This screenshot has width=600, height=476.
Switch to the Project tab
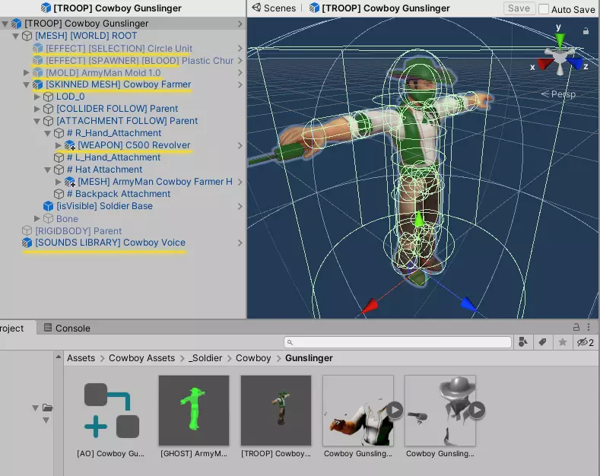(17, 328)
